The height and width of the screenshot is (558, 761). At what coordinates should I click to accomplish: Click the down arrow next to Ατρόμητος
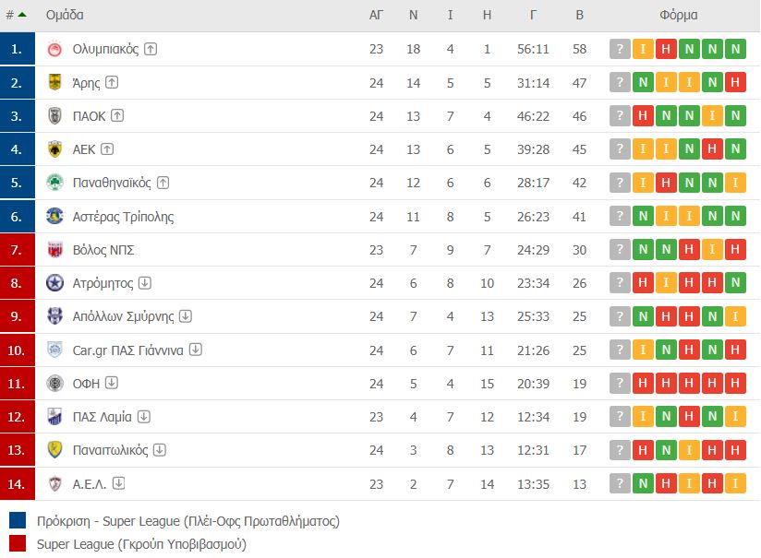145,283
